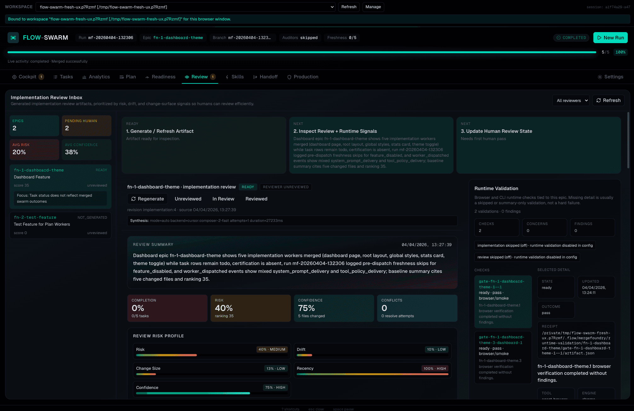Click the Completion 0% metric card

point(167,308)
